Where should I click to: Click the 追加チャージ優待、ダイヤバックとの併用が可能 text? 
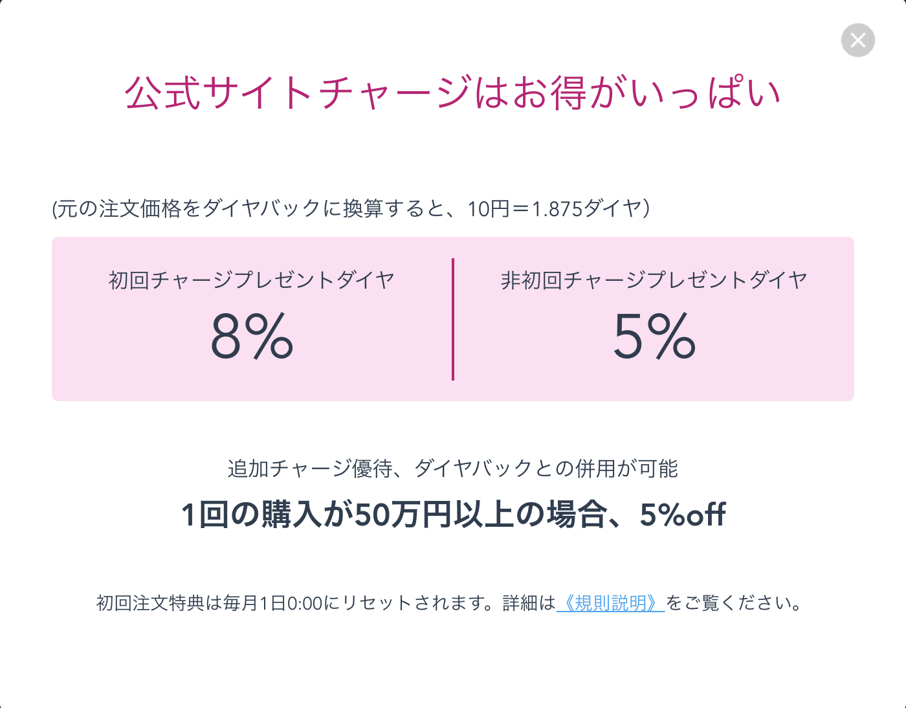coord(453,468)
